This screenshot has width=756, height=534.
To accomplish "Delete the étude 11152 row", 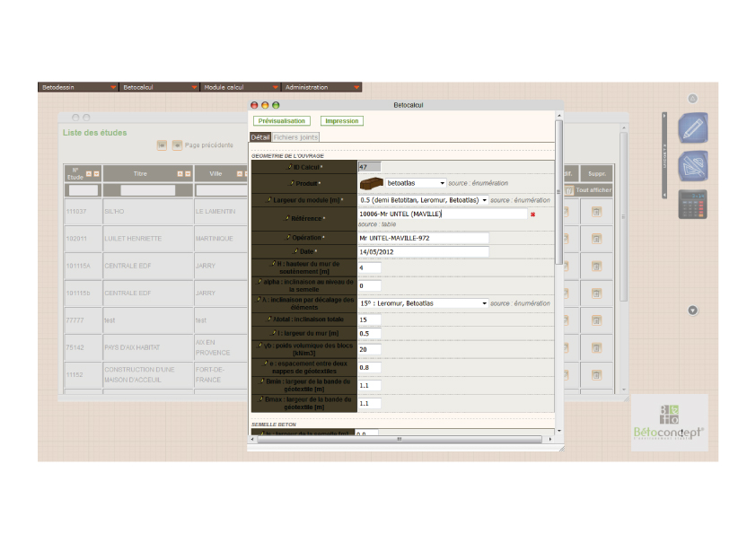I will coord(596,374).
